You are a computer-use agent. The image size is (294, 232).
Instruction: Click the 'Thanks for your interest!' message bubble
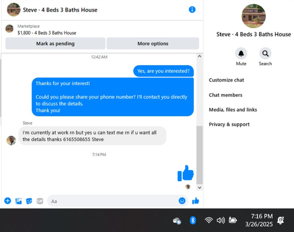(x=113, y=97)
